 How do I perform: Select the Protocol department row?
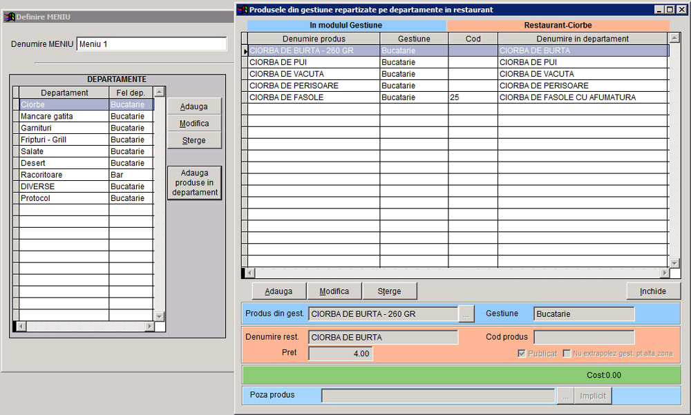tap(86, 198)
